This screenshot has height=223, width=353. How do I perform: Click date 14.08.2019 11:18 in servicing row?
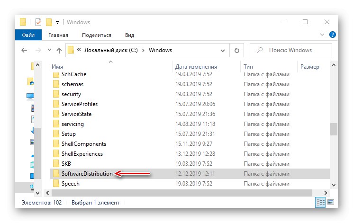click(195, 124)
